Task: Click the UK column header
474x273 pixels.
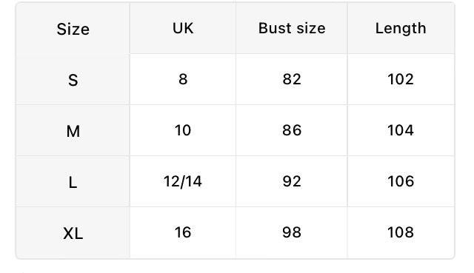Action: (183, 28)
